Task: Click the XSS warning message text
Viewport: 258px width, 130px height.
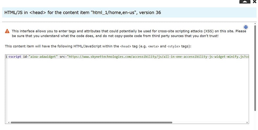Action: pos(129,33)
